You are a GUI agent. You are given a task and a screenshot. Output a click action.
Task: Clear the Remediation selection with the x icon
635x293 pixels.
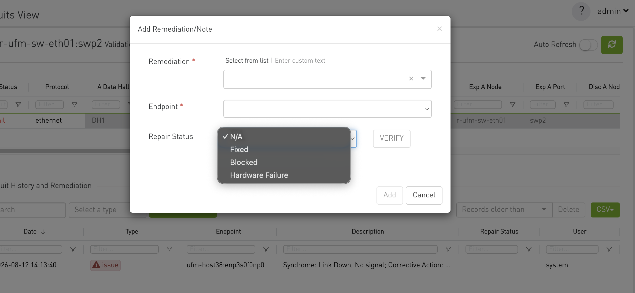[x=411, y=78]
